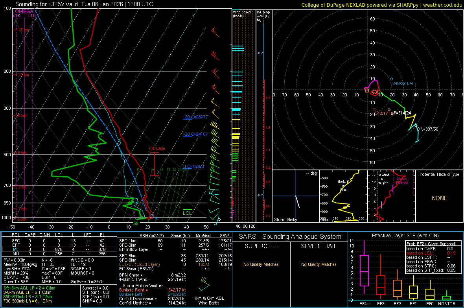Select '3-6km AGL LR = 6.1 C/km' line
The width and height of the screenshot is (464, 308).
(x=28, y=292)
